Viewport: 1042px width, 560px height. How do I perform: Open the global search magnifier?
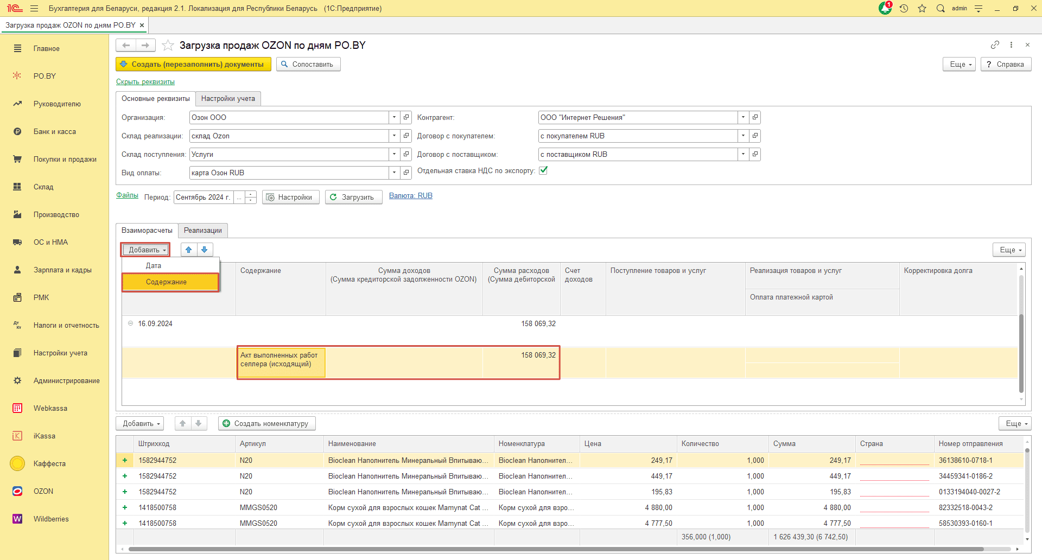(x=941, y=8)
